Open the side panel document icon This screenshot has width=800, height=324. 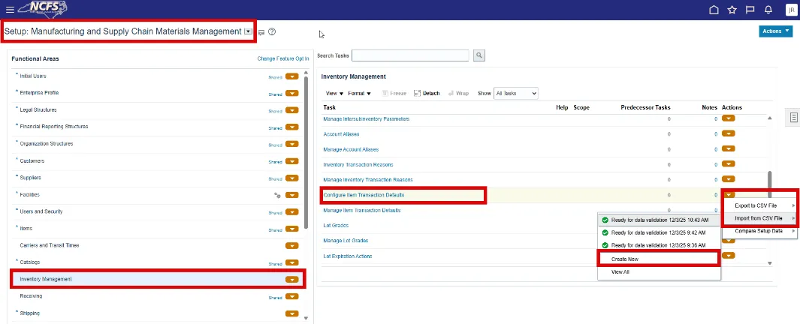pyautogui.click(x=794, y=118)
